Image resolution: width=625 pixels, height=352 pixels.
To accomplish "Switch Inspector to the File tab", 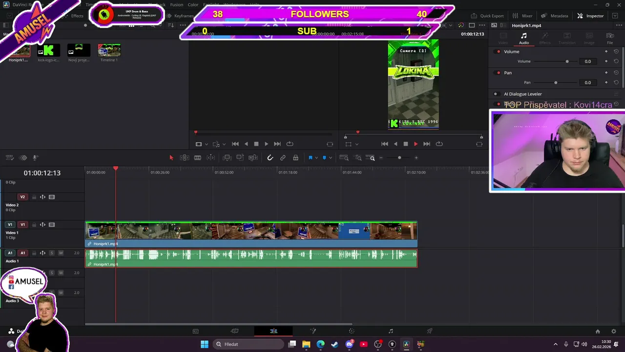I will (610, 38).
